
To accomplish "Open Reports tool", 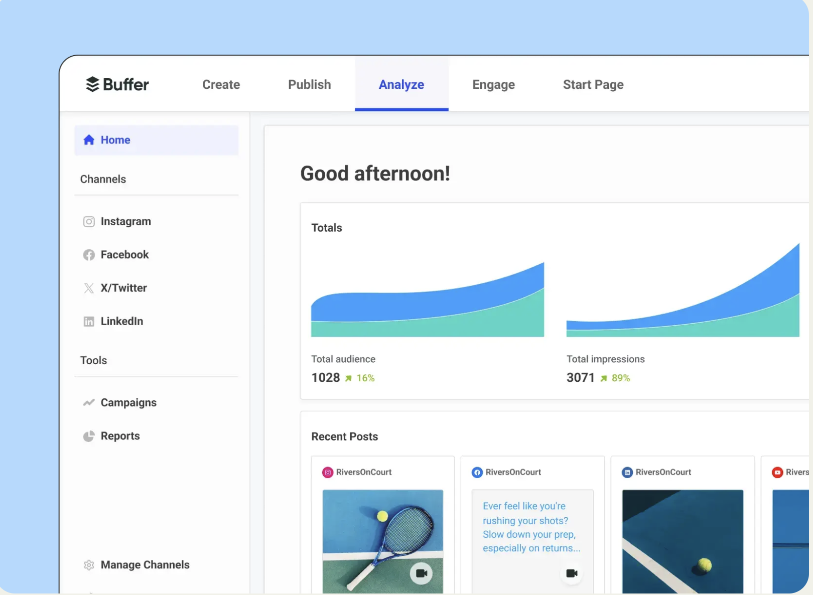I will point(120,436).
